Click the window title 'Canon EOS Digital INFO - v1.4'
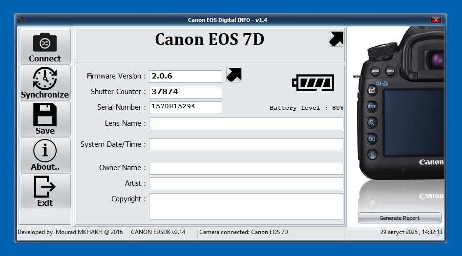This screenshot has height=256, width=462. pos(228,20)
